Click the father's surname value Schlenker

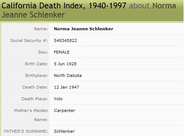coord(64,131)
